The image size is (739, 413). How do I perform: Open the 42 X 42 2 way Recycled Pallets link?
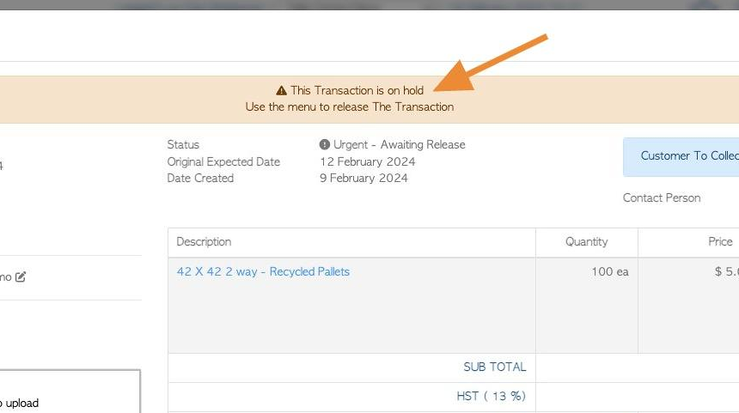point(263,271)
